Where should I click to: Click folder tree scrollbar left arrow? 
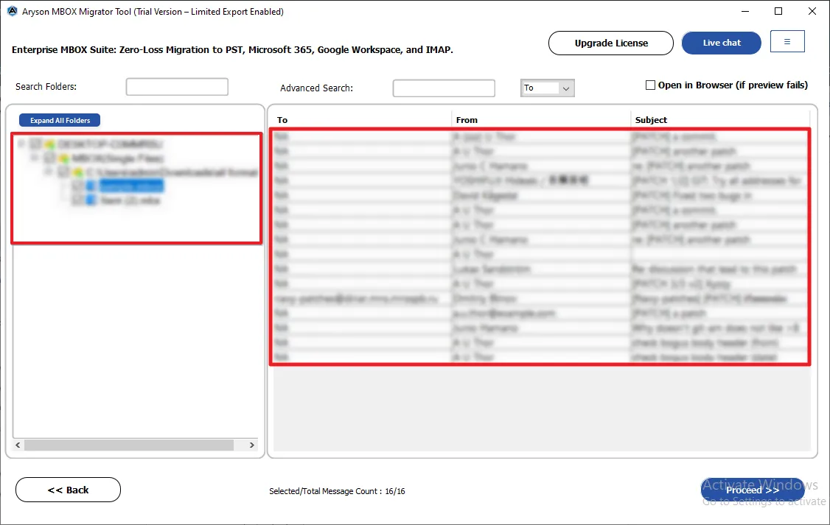point(18,445)
